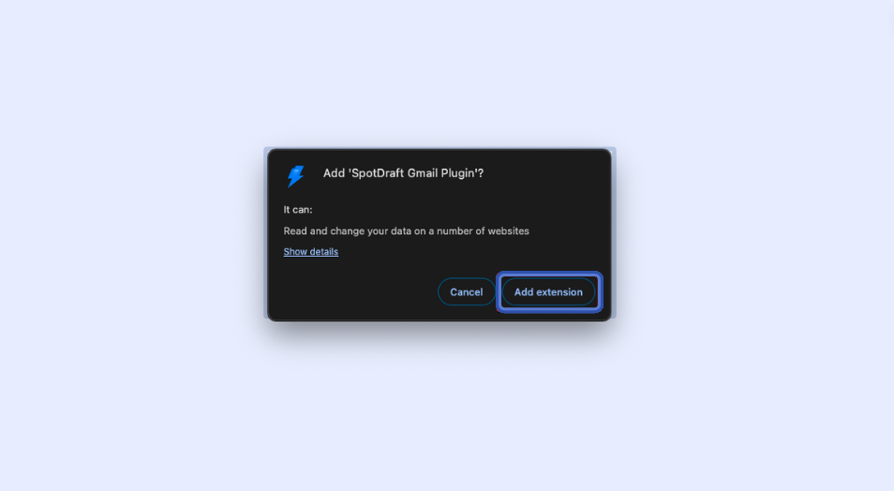
Task: Click the SpotDraft lightning bolt icon
Action: click(295, 175)
